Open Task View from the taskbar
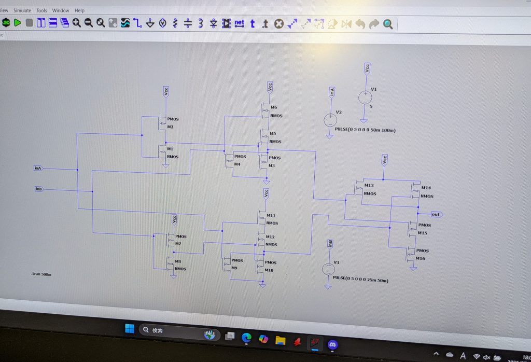Image resolution: width=531 pixels, height=362 pixels. pos(230,336)
